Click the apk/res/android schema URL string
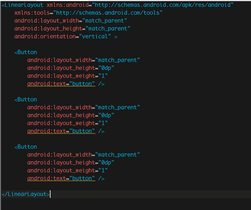251x210 pixels. pyautogui.click(x=163, y=5)
